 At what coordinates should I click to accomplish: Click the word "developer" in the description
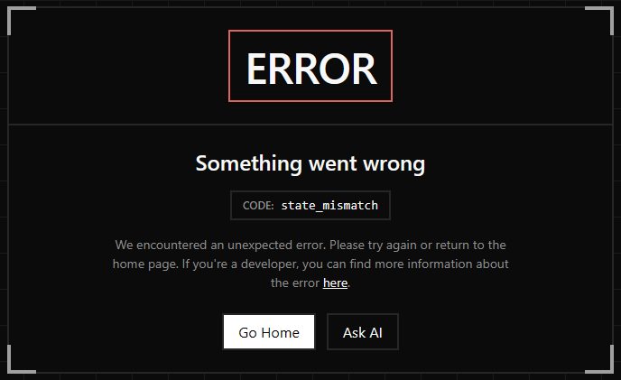click(269, 264)
